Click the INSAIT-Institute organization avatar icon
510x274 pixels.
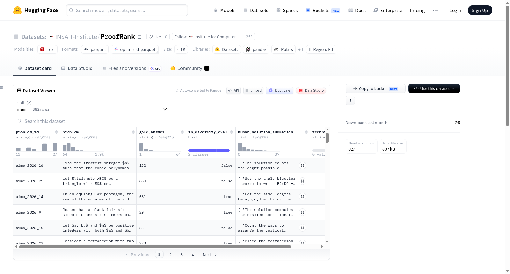tap(52, 37)
